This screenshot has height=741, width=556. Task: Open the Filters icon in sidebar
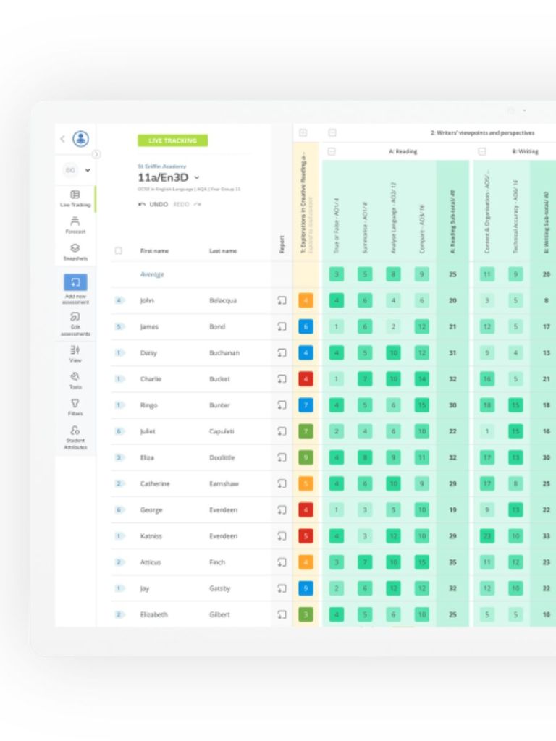[75, 406]
